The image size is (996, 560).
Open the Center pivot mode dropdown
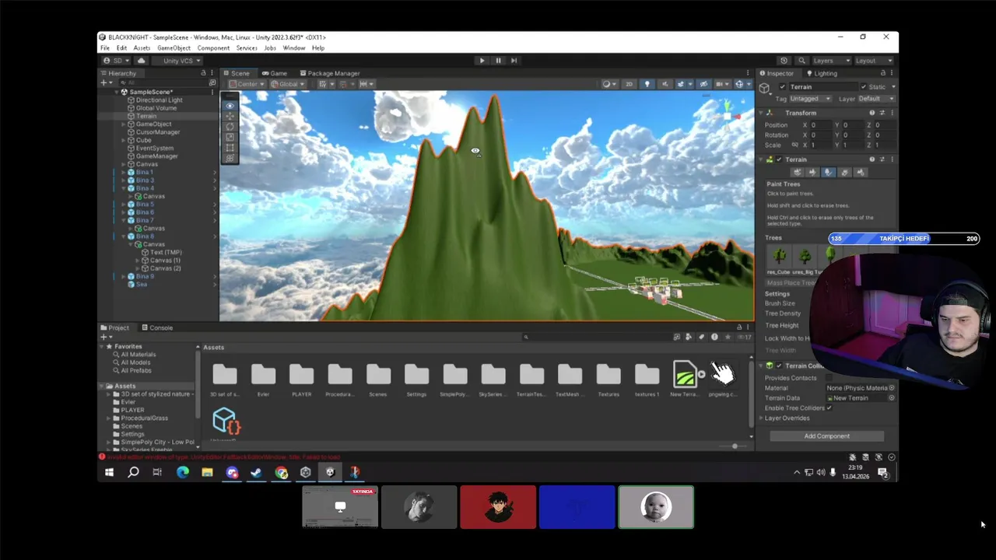click(x=247, y=84)
